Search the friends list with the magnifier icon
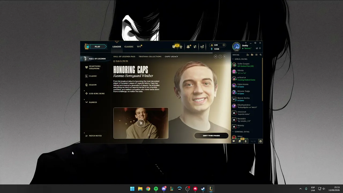 260,55
